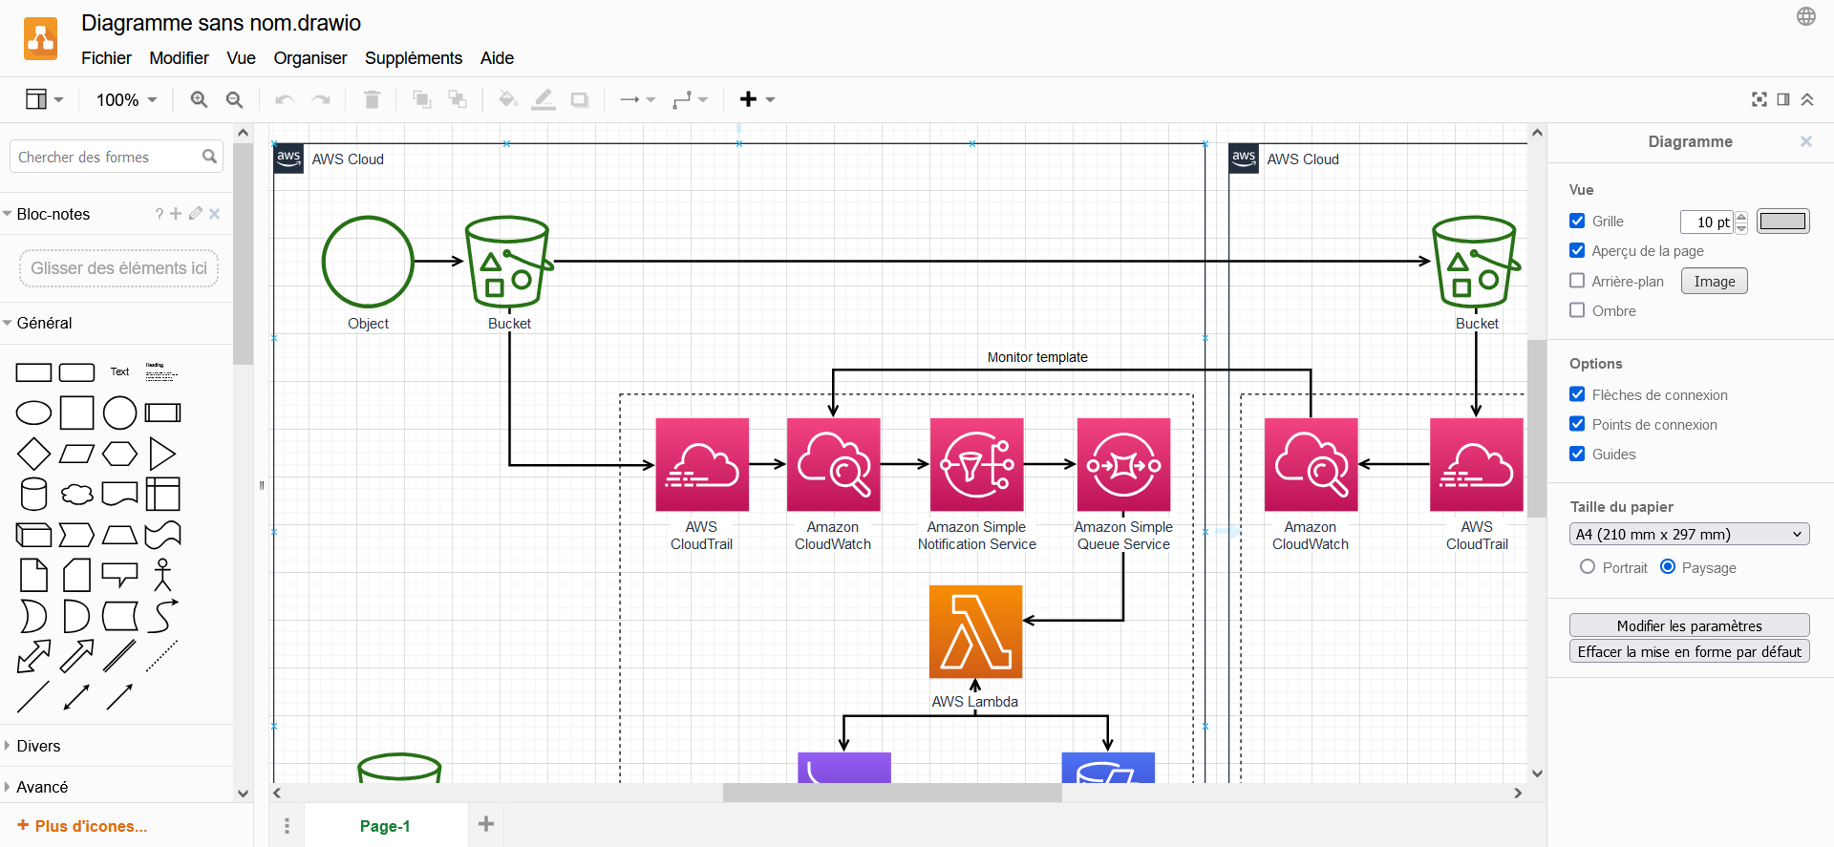Open the paper size A4 dropdown
The width and height of the screenshot is (1834, 847).
point(1688,535)
